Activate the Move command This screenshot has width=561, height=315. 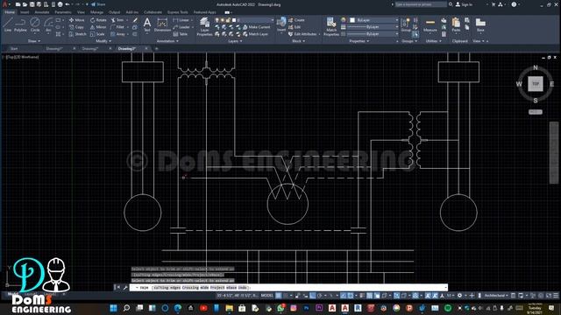tap(77, 20)
